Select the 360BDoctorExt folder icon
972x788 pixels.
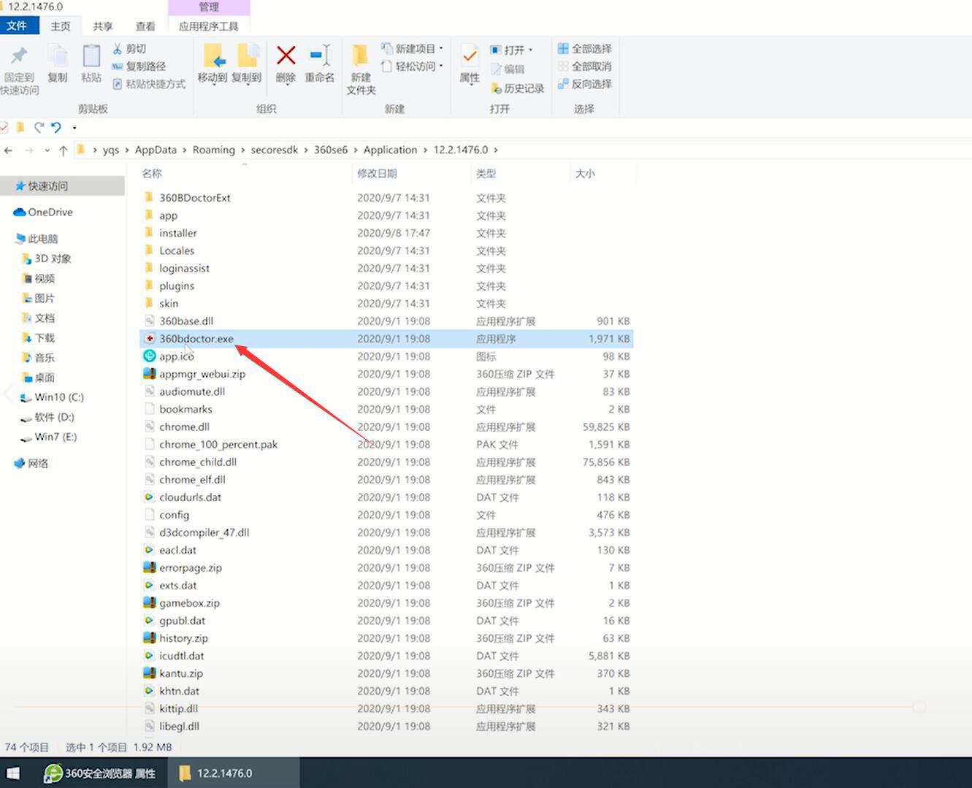[x=149, y=198]
